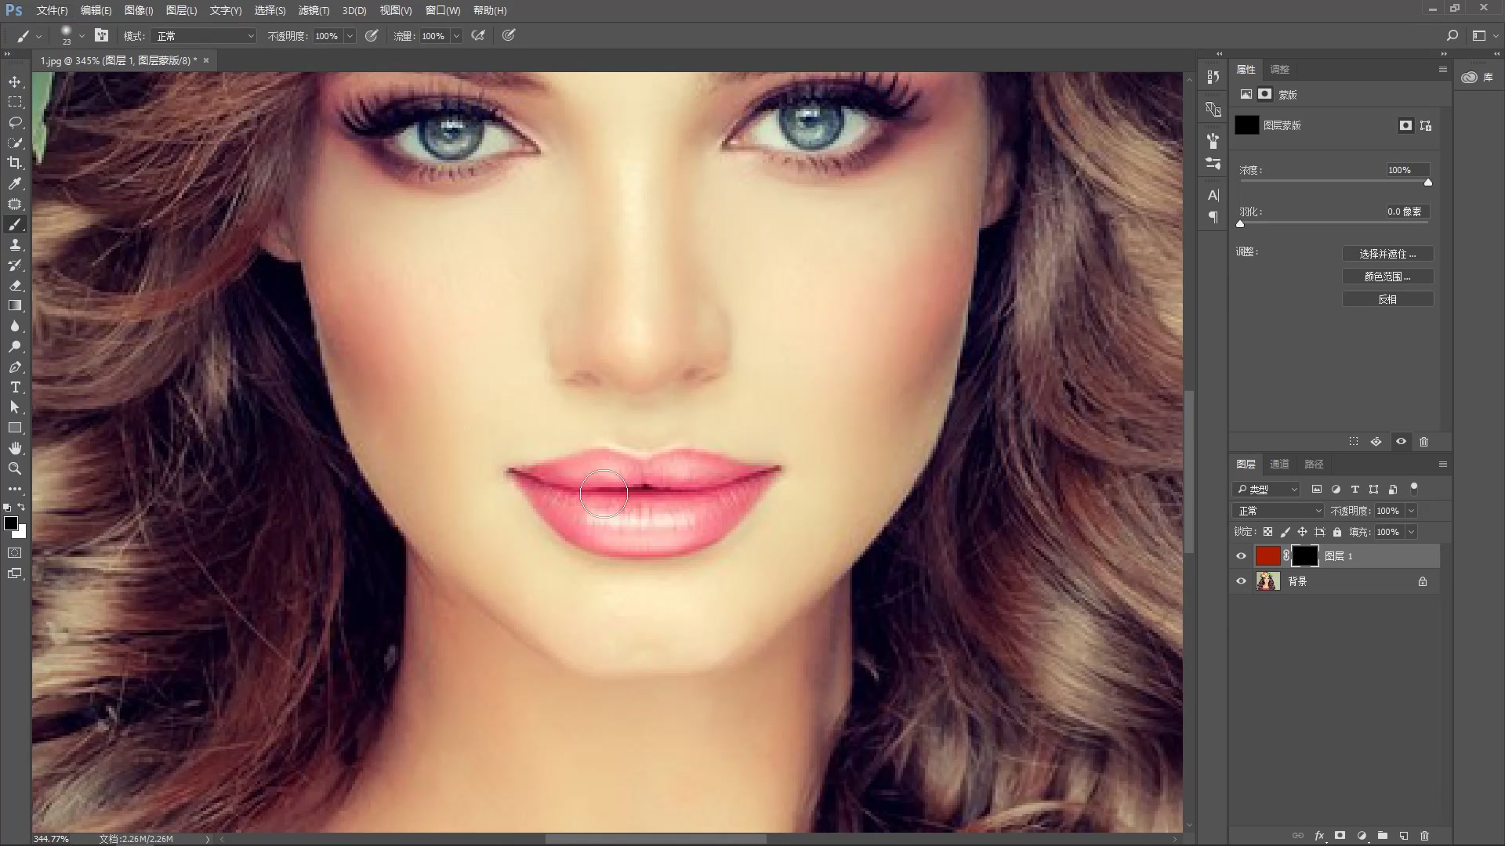Open the 窗口(W) menu

pyautogui.click(x=443, y=10)
